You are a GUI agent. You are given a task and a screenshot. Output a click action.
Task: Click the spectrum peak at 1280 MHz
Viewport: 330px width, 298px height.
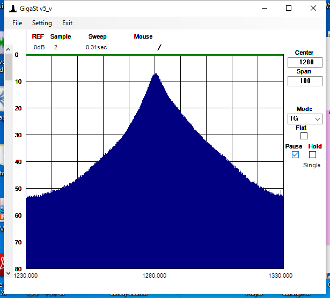pyautogui.click(x=155, y=75)
